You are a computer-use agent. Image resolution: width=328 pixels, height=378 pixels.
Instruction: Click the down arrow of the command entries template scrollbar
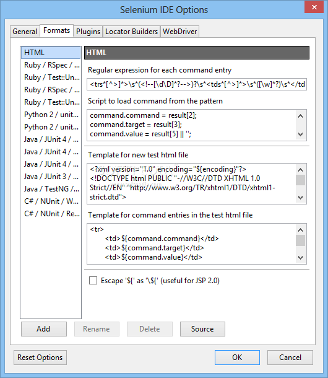(300, 257)
